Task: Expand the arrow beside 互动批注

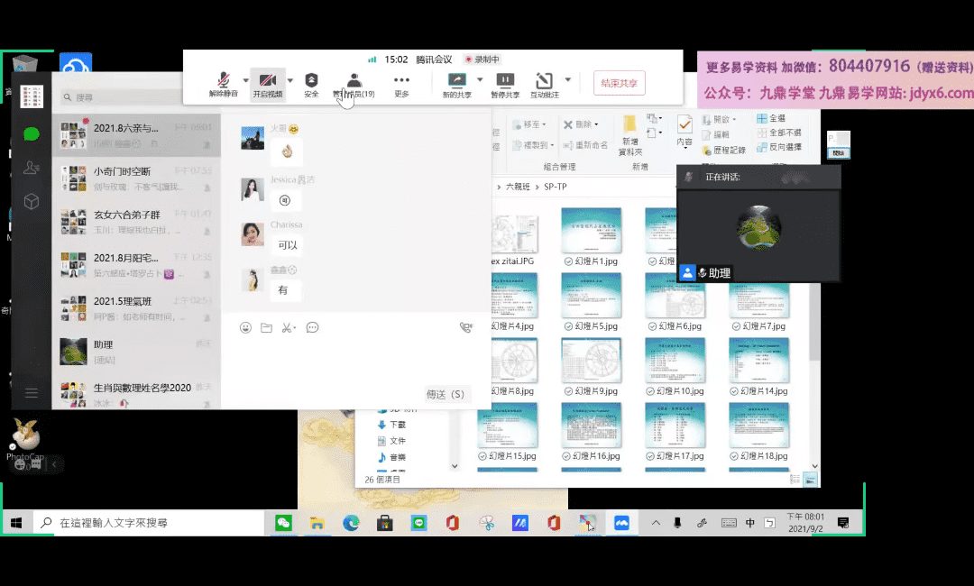Action: [567, 79]
